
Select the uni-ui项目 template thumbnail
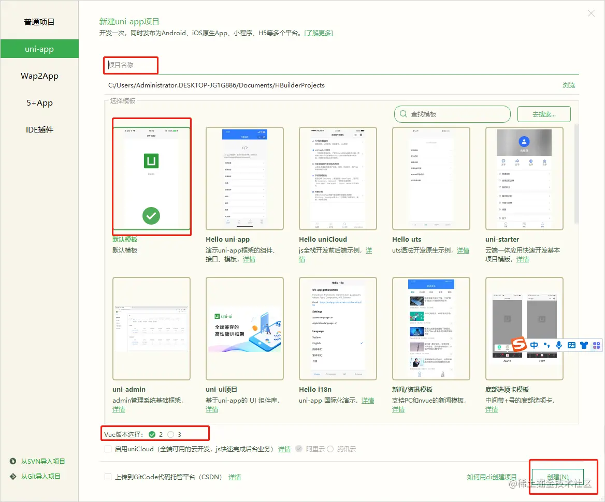click(244, 329)
